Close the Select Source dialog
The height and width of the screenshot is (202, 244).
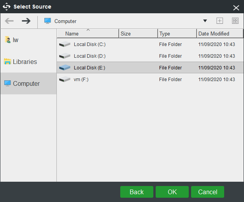[x=236, y=8]
